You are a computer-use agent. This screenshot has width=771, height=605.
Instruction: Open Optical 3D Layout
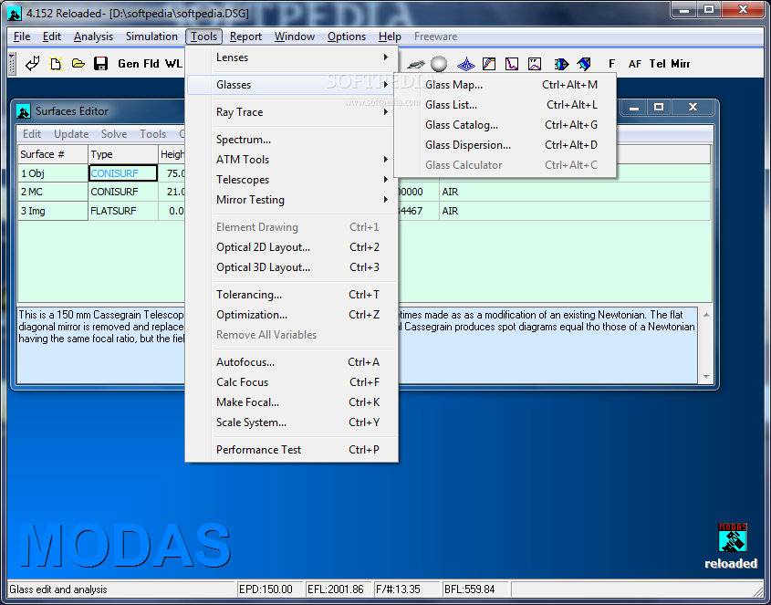(x=292, y=267)
